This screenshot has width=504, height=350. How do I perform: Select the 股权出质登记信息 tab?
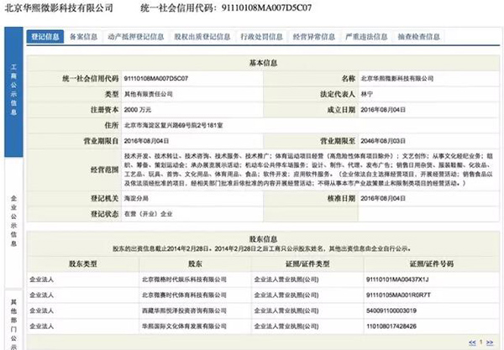(x=202, y=37)
